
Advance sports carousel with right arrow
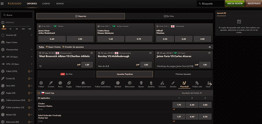click(211, 84)
